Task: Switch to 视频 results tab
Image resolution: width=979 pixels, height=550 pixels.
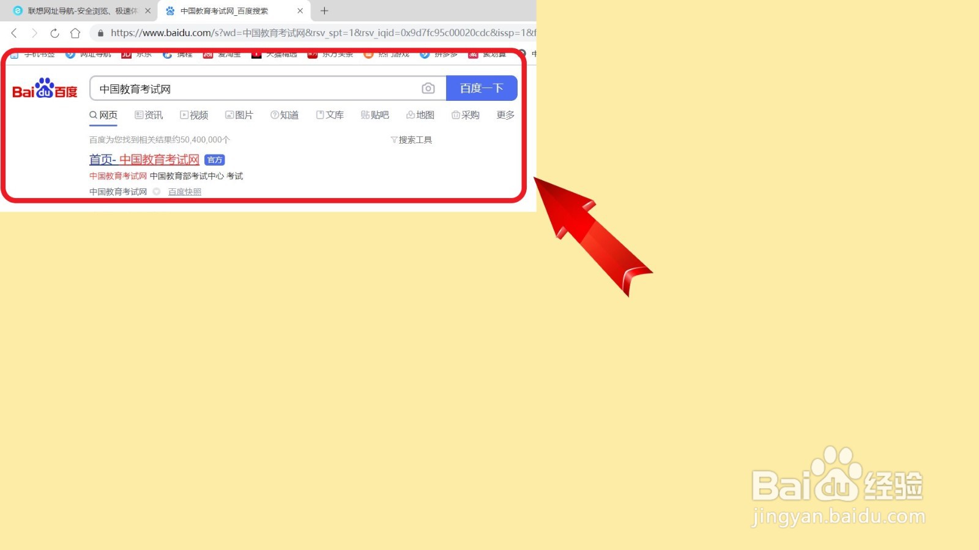Action: [x=194, y=115]
